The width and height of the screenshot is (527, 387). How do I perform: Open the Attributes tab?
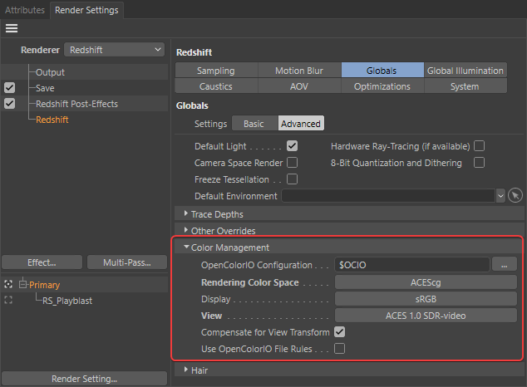24,10
